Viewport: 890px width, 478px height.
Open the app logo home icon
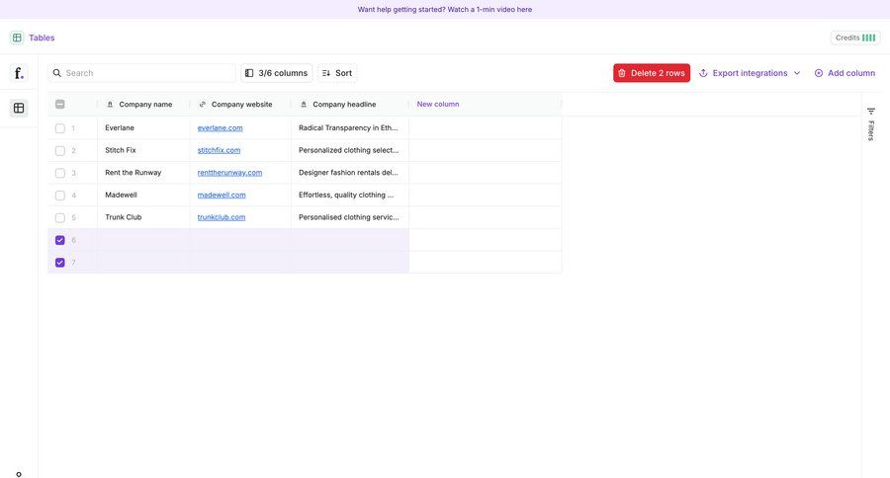[19, 73]
